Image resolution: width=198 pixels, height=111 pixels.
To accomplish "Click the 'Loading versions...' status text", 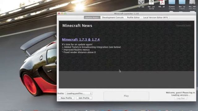I will coord(181,95).
